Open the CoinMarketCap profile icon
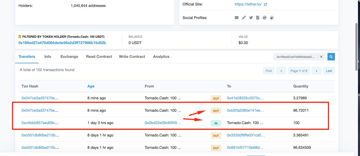This screenshot has width=360, height=156. point(265,18)
